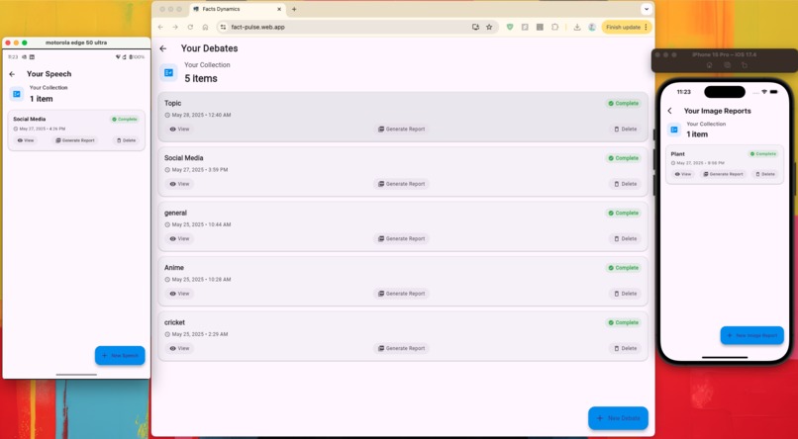
Task: Click iPhone simulator home toolbar icon
Action: [x=710, y=65]
